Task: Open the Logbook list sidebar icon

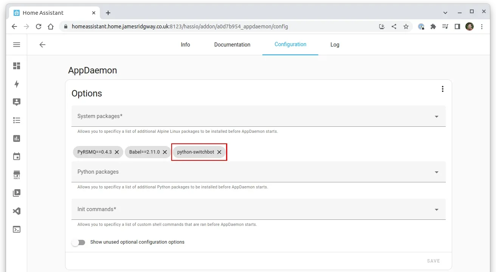Action: (x=17, y=120)
